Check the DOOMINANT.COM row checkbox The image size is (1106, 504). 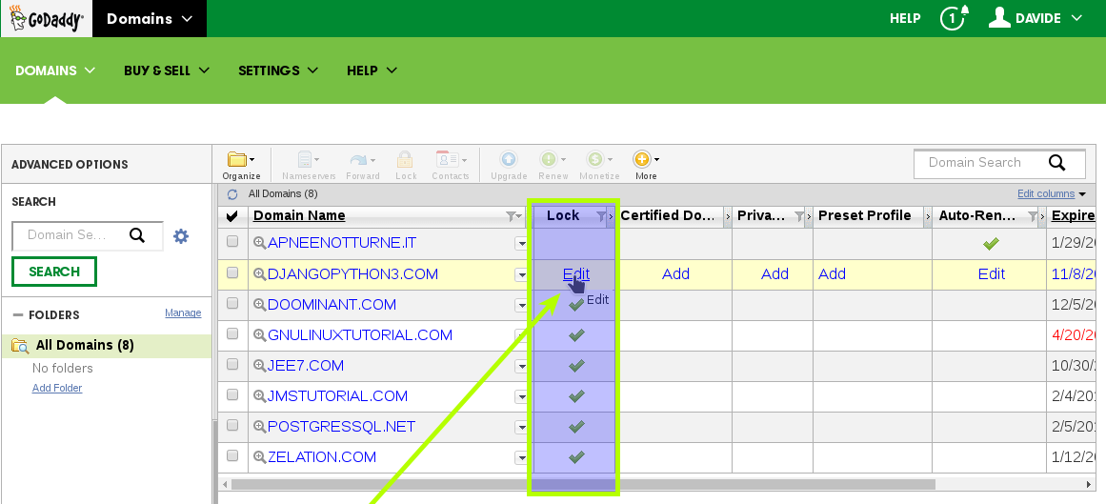coord(232,303)
